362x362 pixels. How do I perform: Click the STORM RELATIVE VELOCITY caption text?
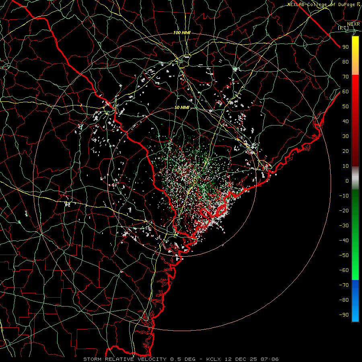coord(125,359)
